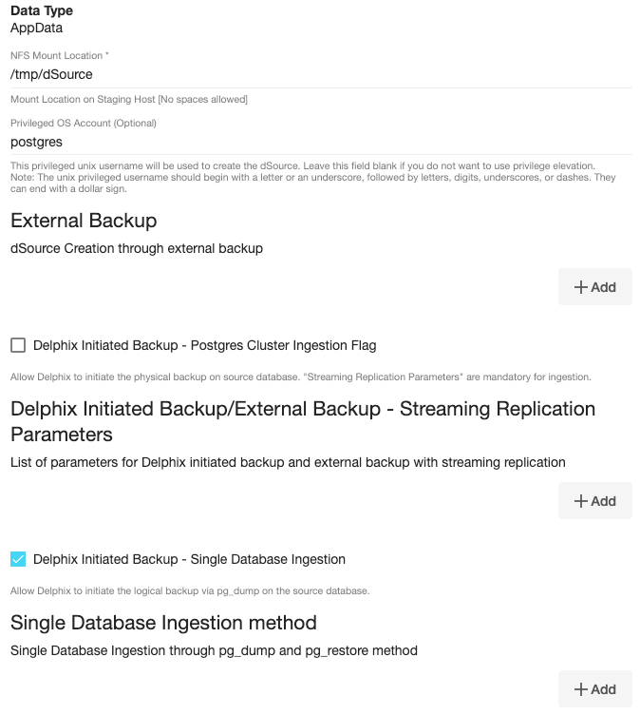Uncheck the Single Database Ingestion checkbox
Screen dimensions: 640x715
pos(18,559)
